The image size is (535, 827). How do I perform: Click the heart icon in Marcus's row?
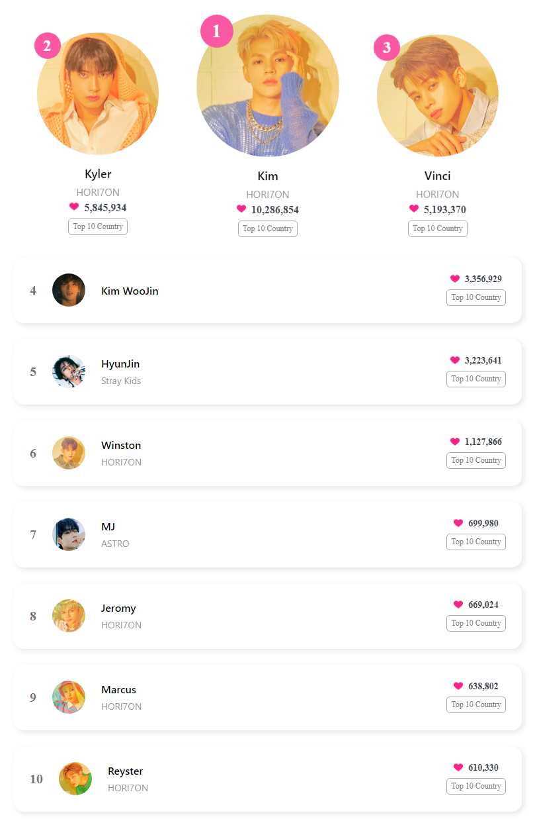[x=458, y=686]
